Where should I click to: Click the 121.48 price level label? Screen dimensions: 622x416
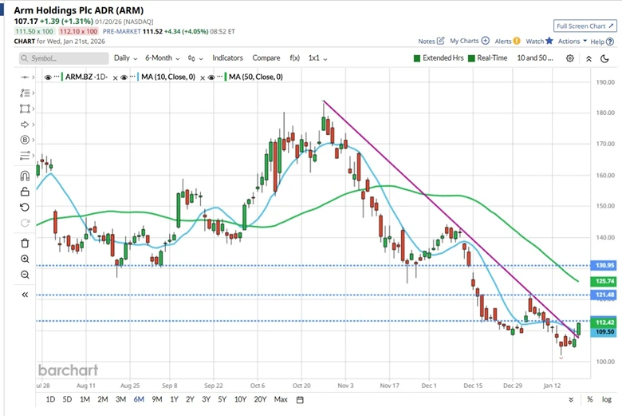click(x=604, y=295)
